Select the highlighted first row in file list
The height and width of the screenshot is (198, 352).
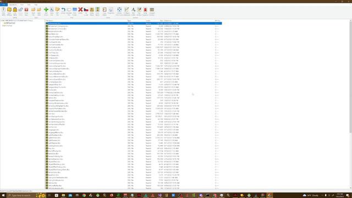(x=134, y=23)
